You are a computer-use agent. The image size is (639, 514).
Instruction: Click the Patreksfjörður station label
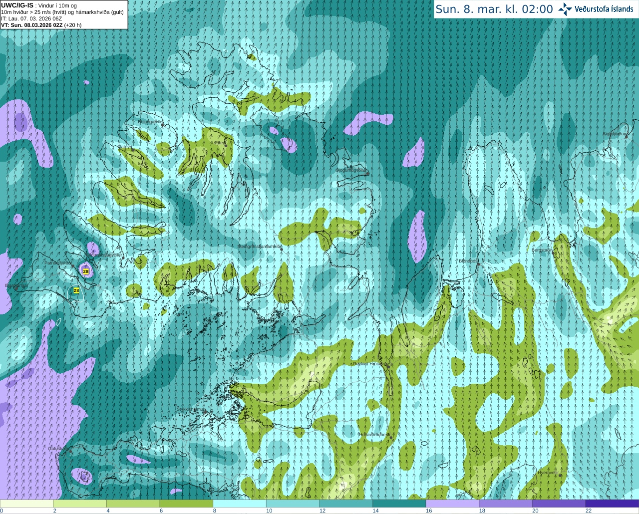pyautogui.click(x=58, y=262)
